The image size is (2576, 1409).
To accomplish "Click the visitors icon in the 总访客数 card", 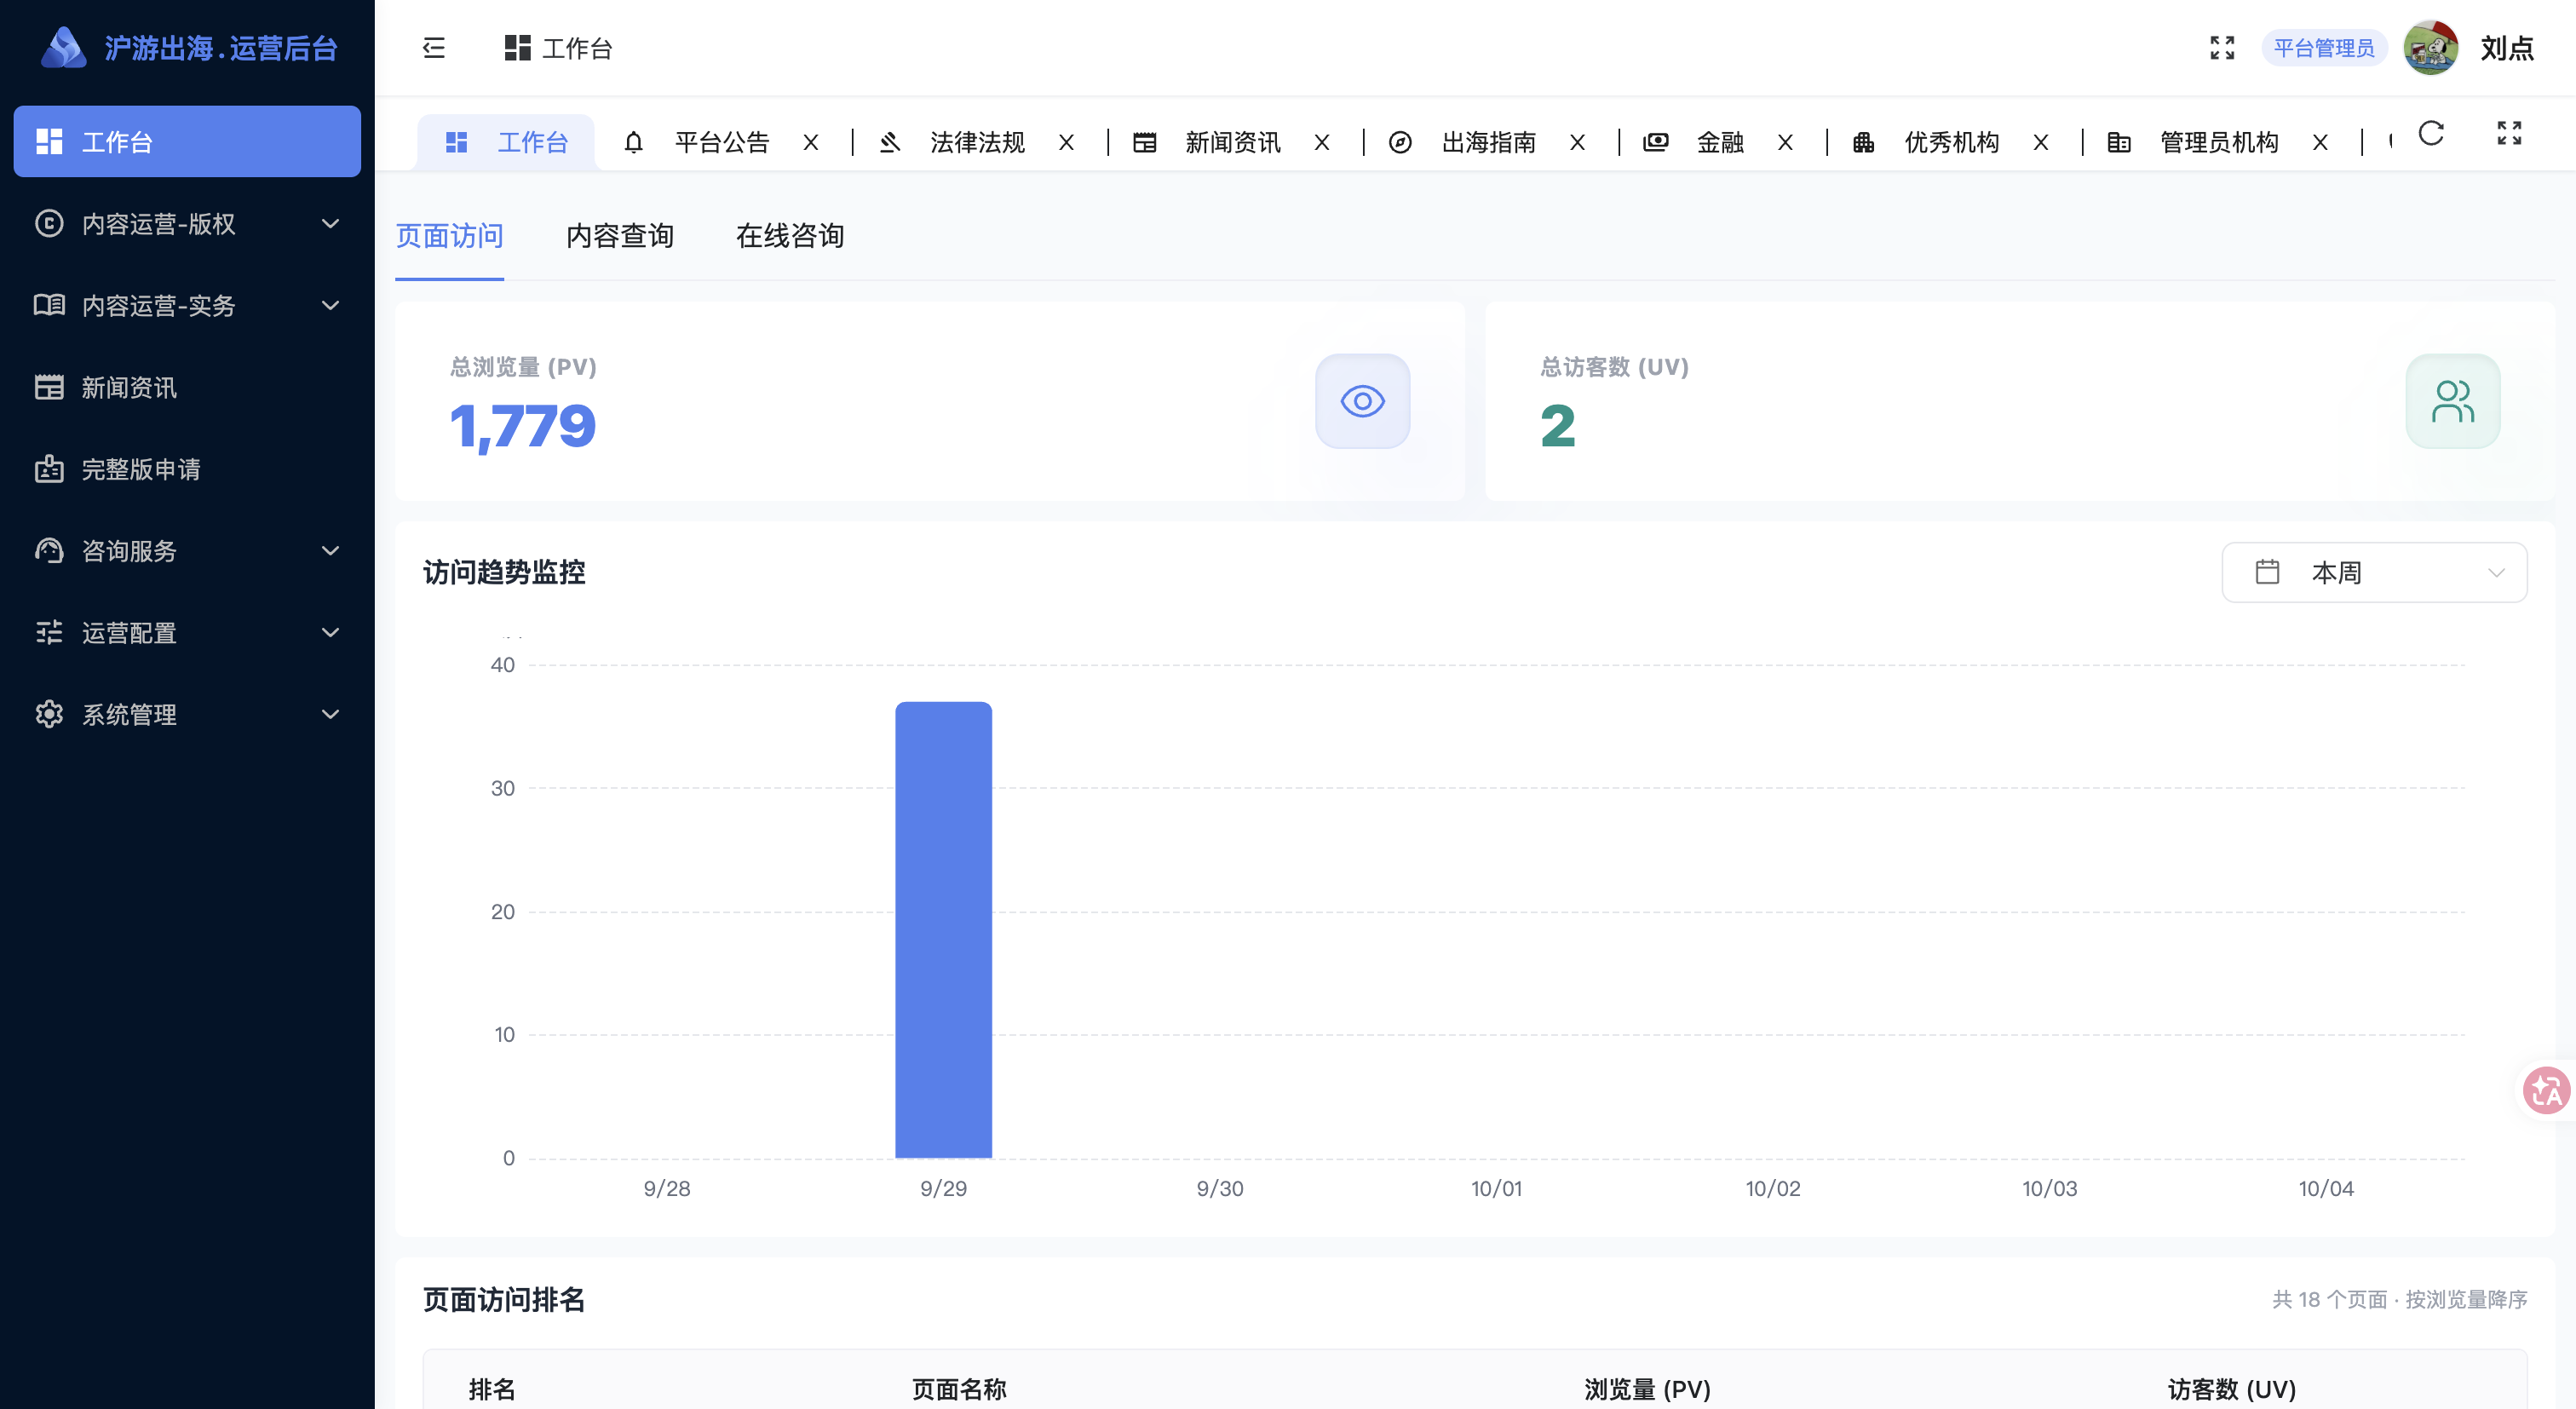I will coord(2452,401).
